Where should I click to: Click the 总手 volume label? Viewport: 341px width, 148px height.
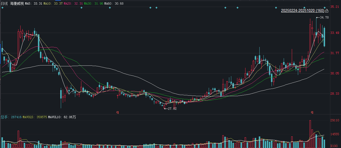coord(4,117)
